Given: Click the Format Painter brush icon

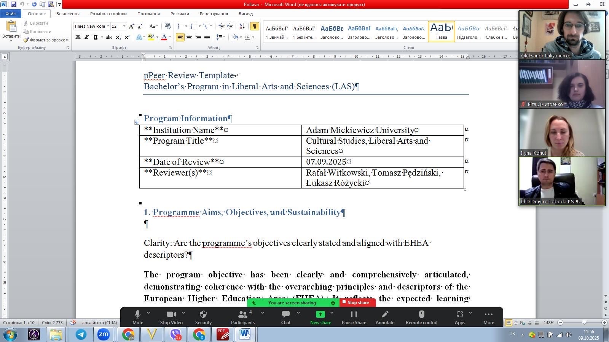Looking at the screenshot, I should pos(26,40).
